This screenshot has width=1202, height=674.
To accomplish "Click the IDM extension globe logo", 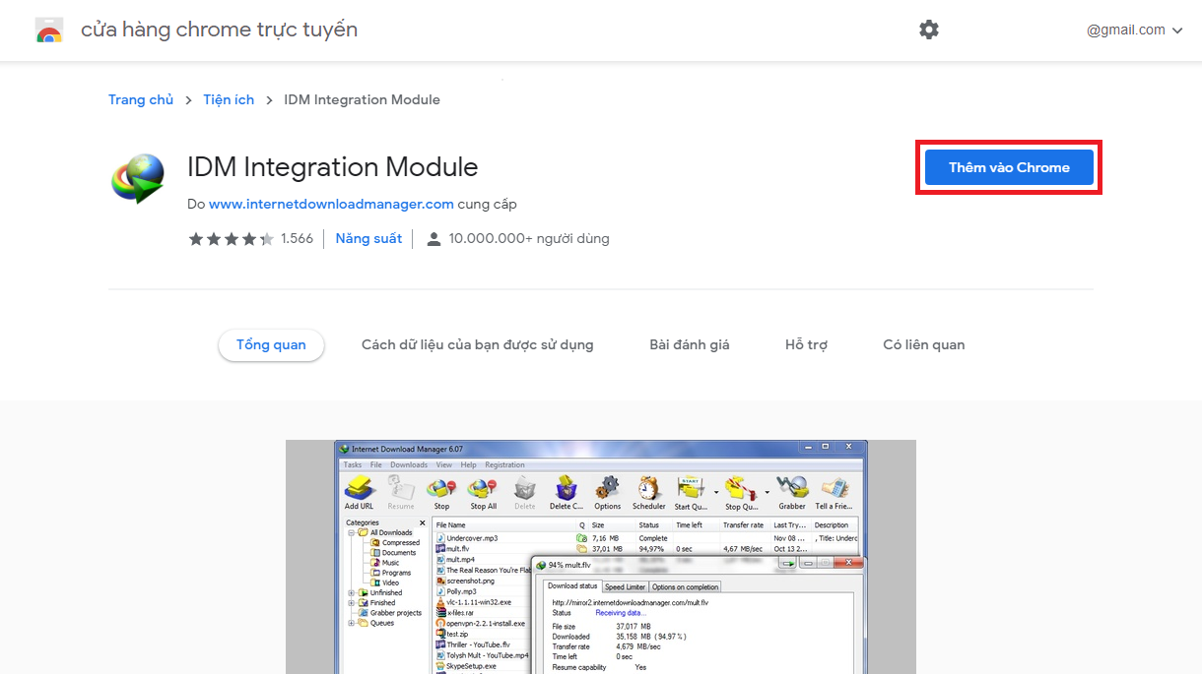I will tap(138, 178).
